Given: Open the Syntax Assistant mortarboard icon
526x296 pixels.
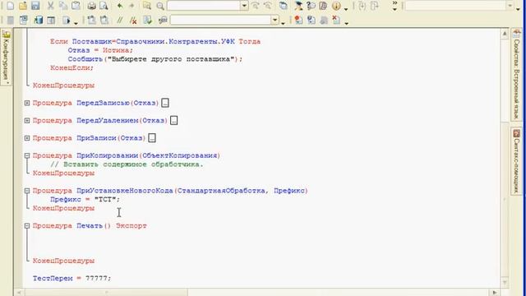Looking at the screenshot, I should click(298, 6).
